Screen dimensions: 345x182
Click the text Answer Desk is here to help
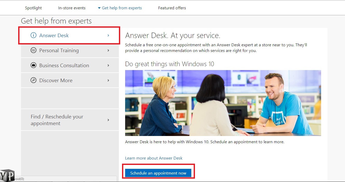click(x=205, y=142)
